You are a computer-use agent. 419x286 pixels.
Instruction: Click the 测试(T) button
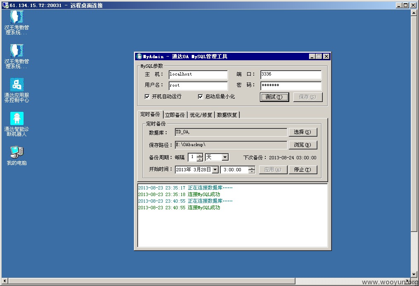(x=274, y=97)
